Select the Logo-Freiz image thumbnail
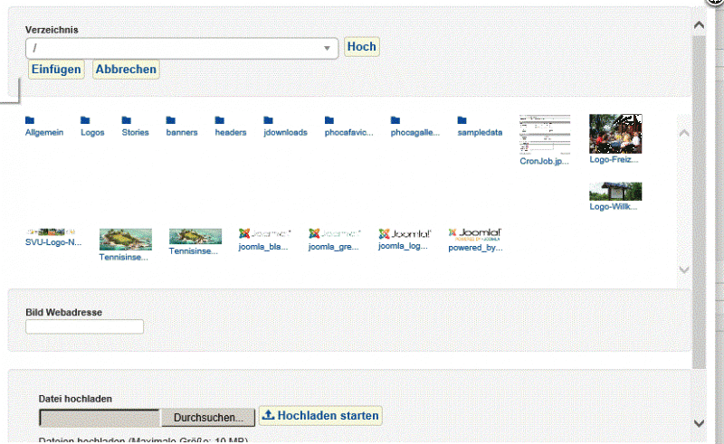This screenshot has height=444, width=724. pos(615,134)
